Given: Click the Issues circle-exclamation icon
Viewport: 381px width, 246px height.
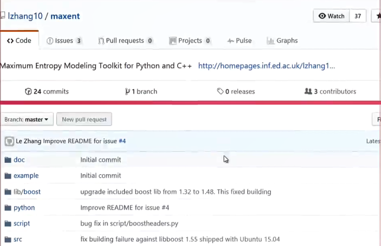Looking at the screenshot, I should tap(50, 41).
